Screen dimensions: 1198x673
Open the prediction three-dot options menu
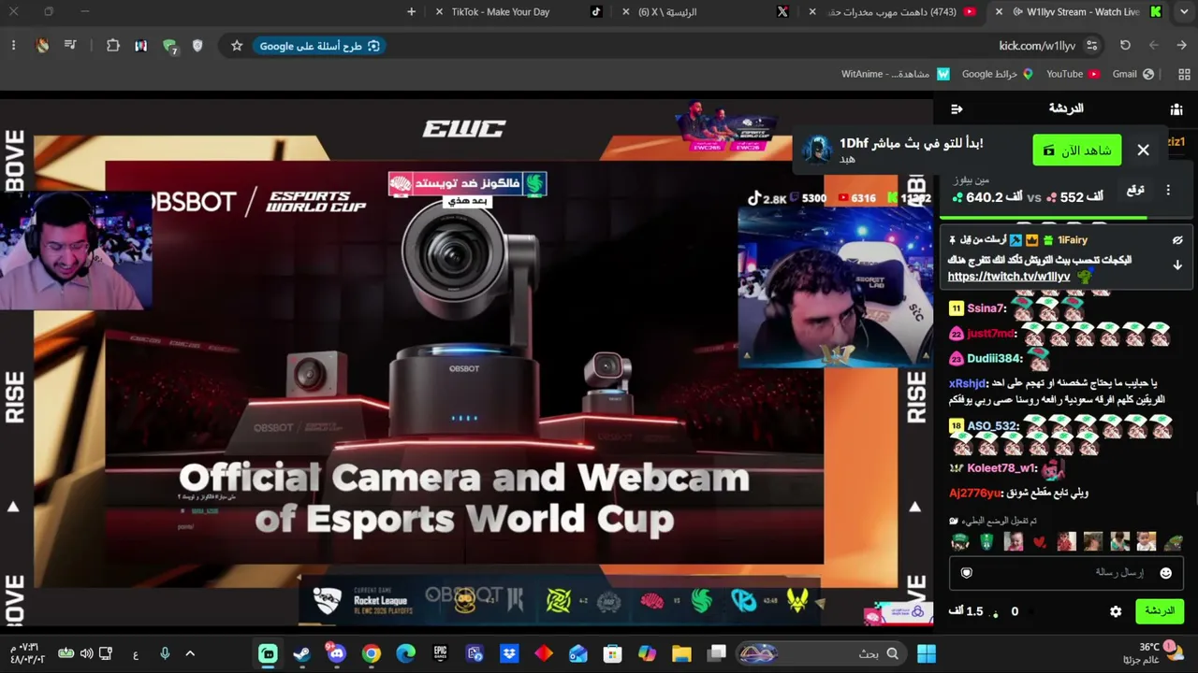[1168, 190]
